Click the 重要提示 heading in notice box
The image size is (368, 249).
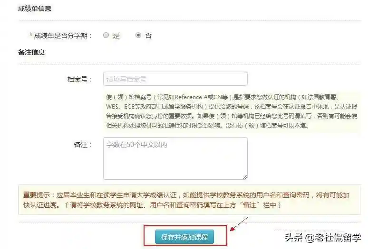click(x=37, y=195)
